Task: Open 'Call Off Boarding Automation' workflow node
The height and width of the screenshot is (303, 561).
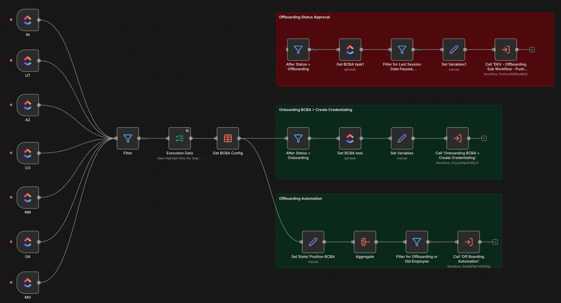Action: click(x=469, y=242)
